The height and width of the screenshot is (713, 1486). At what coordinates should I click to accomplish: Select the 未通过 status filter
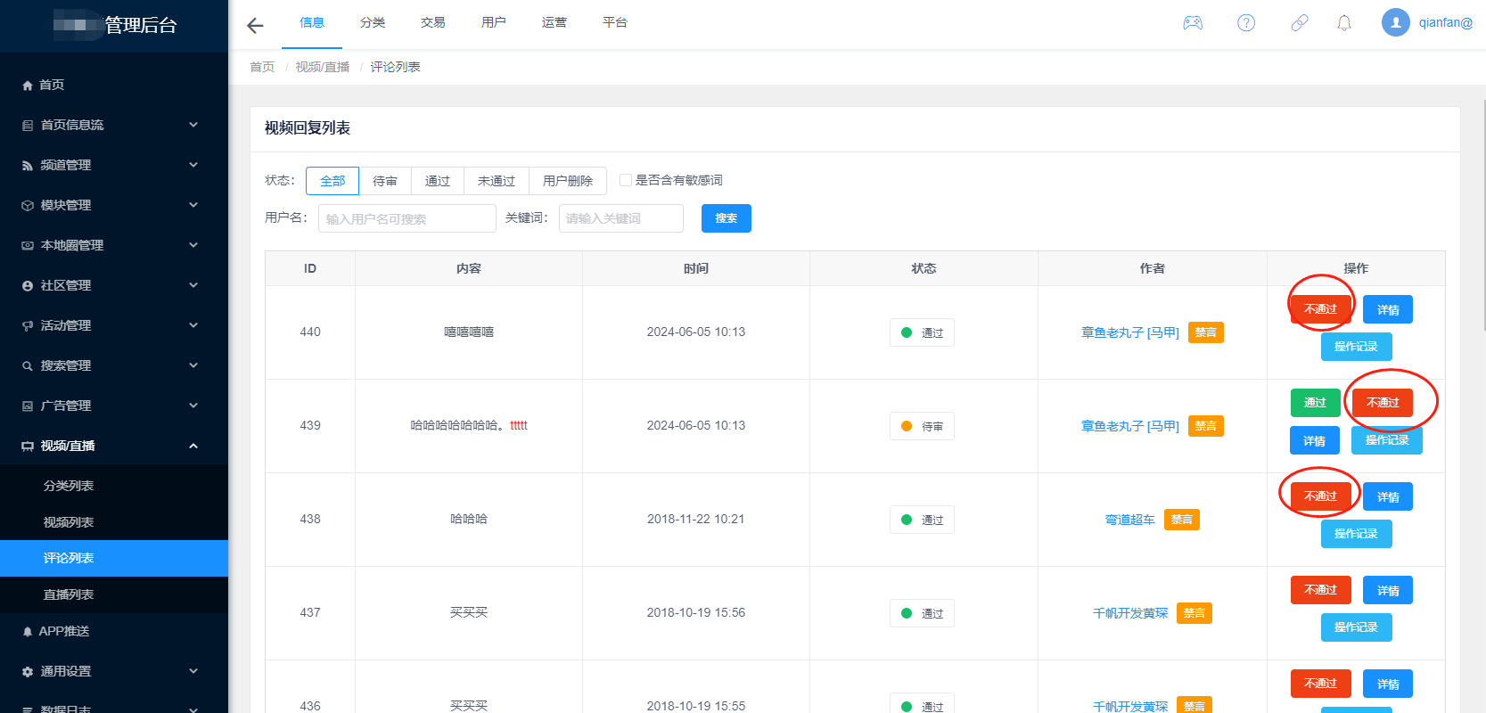(497, 181)
